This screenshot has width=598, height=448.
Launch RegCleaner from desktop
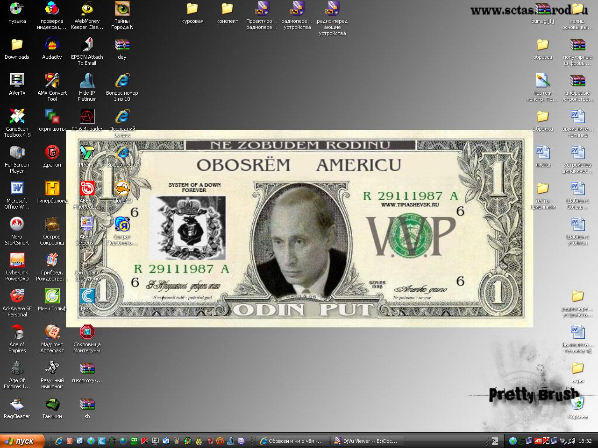pos(17,408)
